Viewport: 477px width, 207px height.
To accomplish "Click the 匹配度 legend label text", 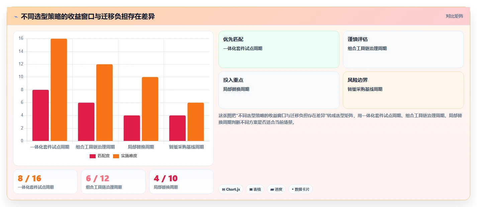I will point(104,156).
